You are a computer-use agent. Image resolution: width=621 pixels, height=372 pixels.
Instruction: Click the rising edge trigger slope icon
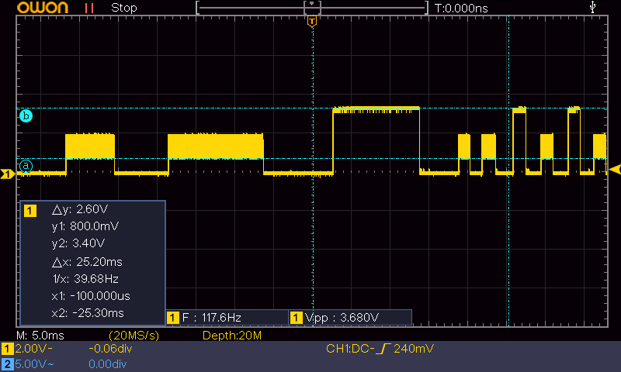click(x=383, y=349)
